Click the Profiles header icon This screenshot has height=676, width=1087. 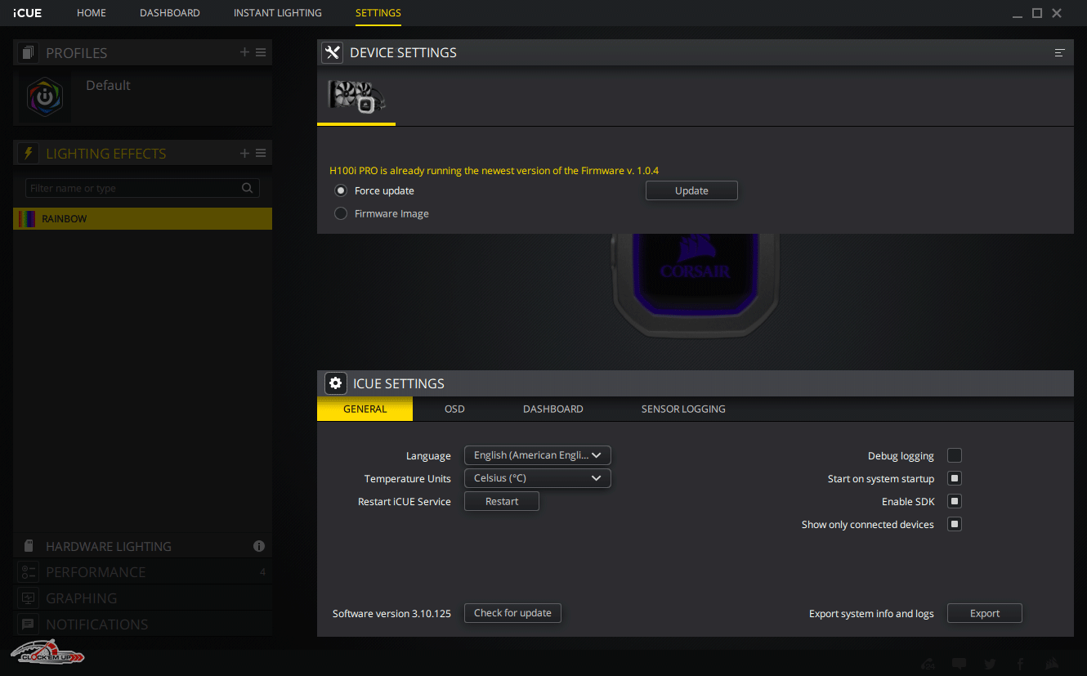(29, 53)
